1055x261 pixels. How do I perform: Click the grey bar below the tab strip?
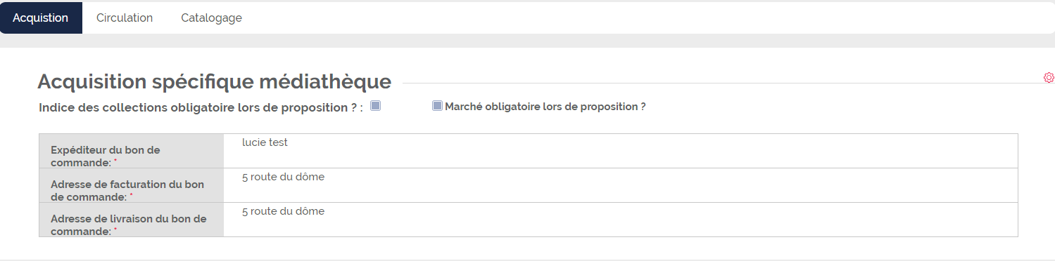click(x=527, y=41)
